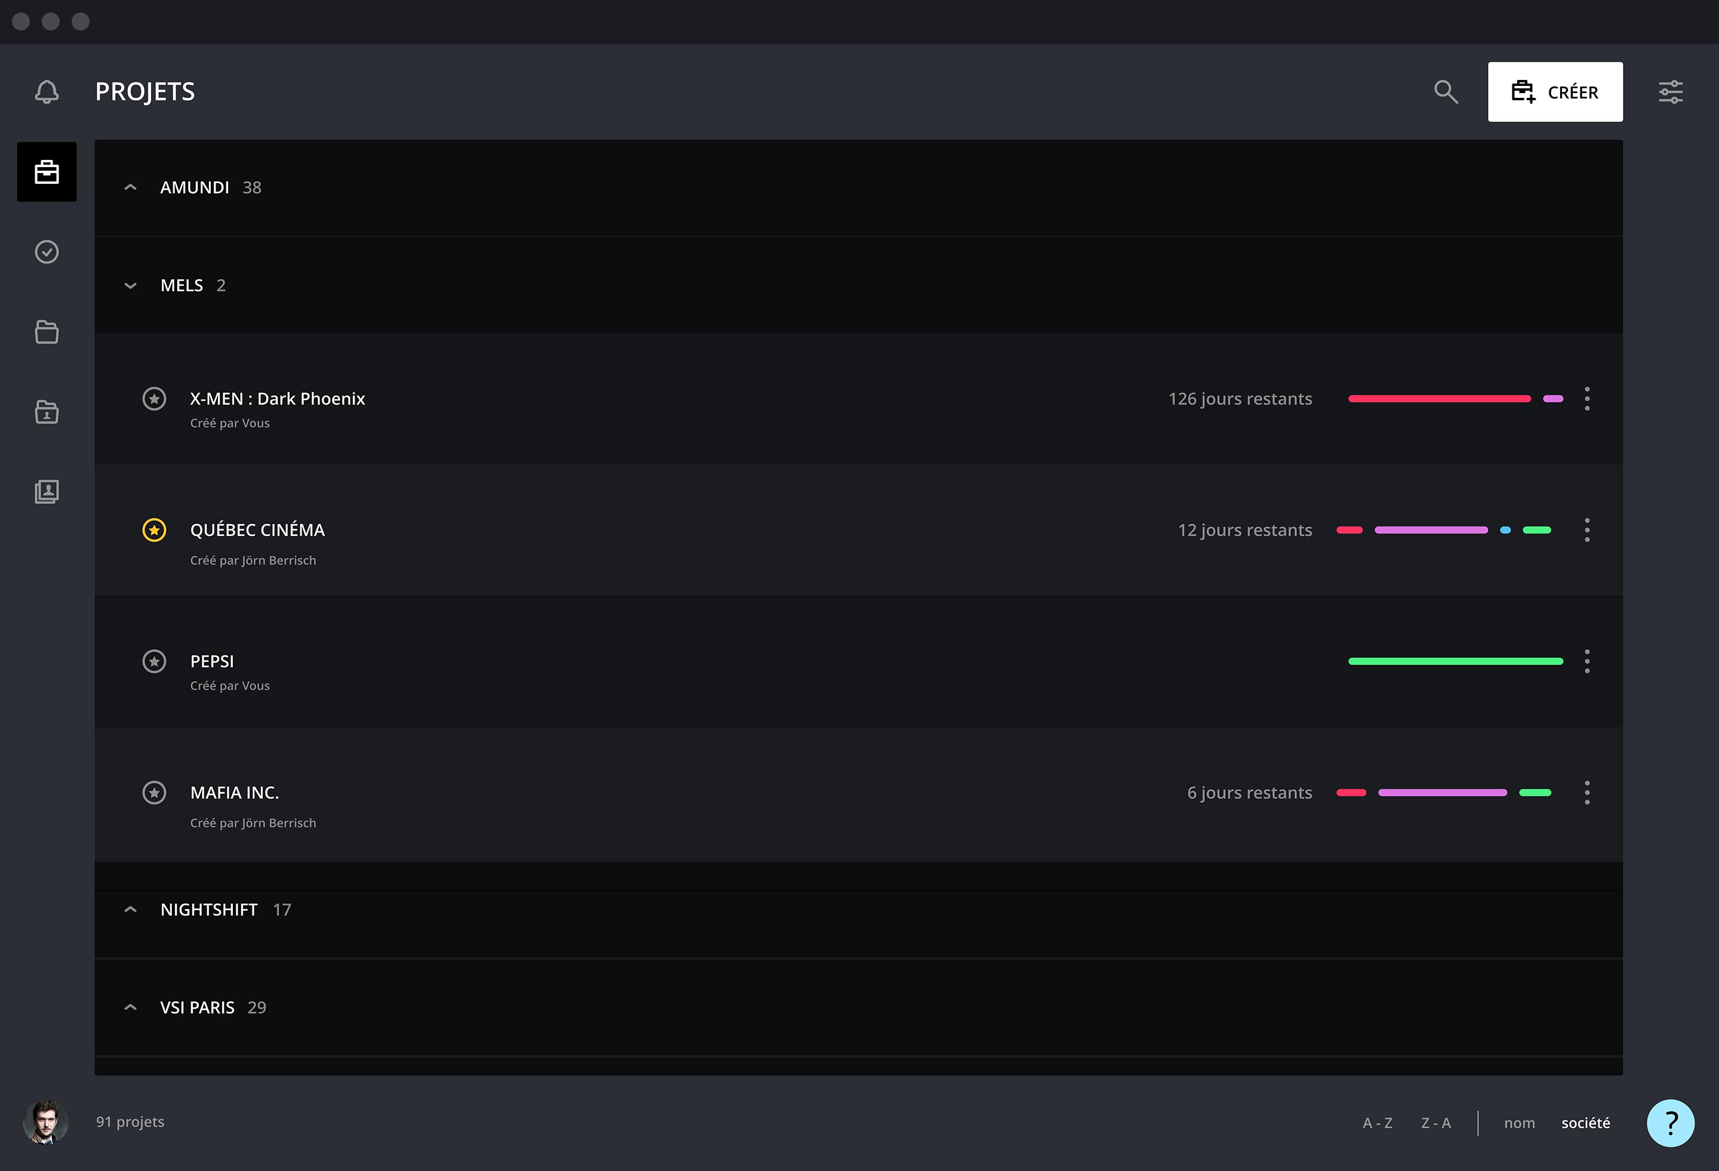Expand the NIGHTSHIFT group chevron
1719x1171 pixels.
point(130,910)
